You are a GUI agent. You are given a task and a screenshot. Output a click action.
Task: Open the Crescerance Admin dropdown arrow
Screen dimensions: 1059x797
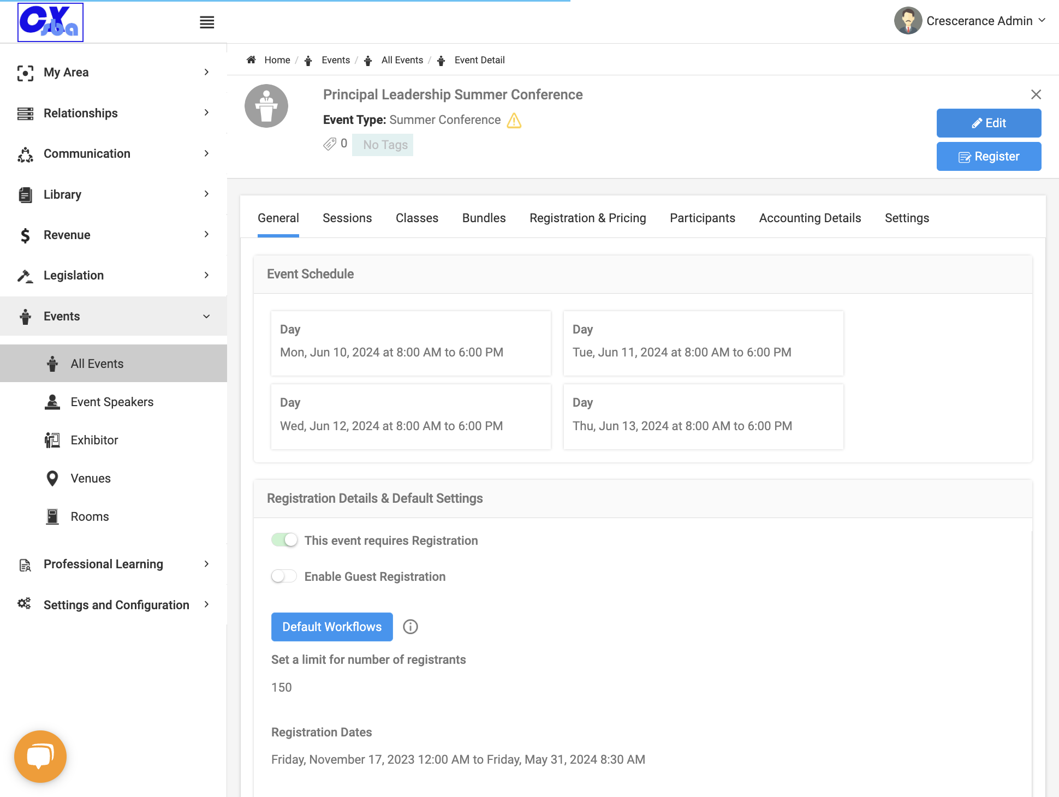coord(1042,20)
